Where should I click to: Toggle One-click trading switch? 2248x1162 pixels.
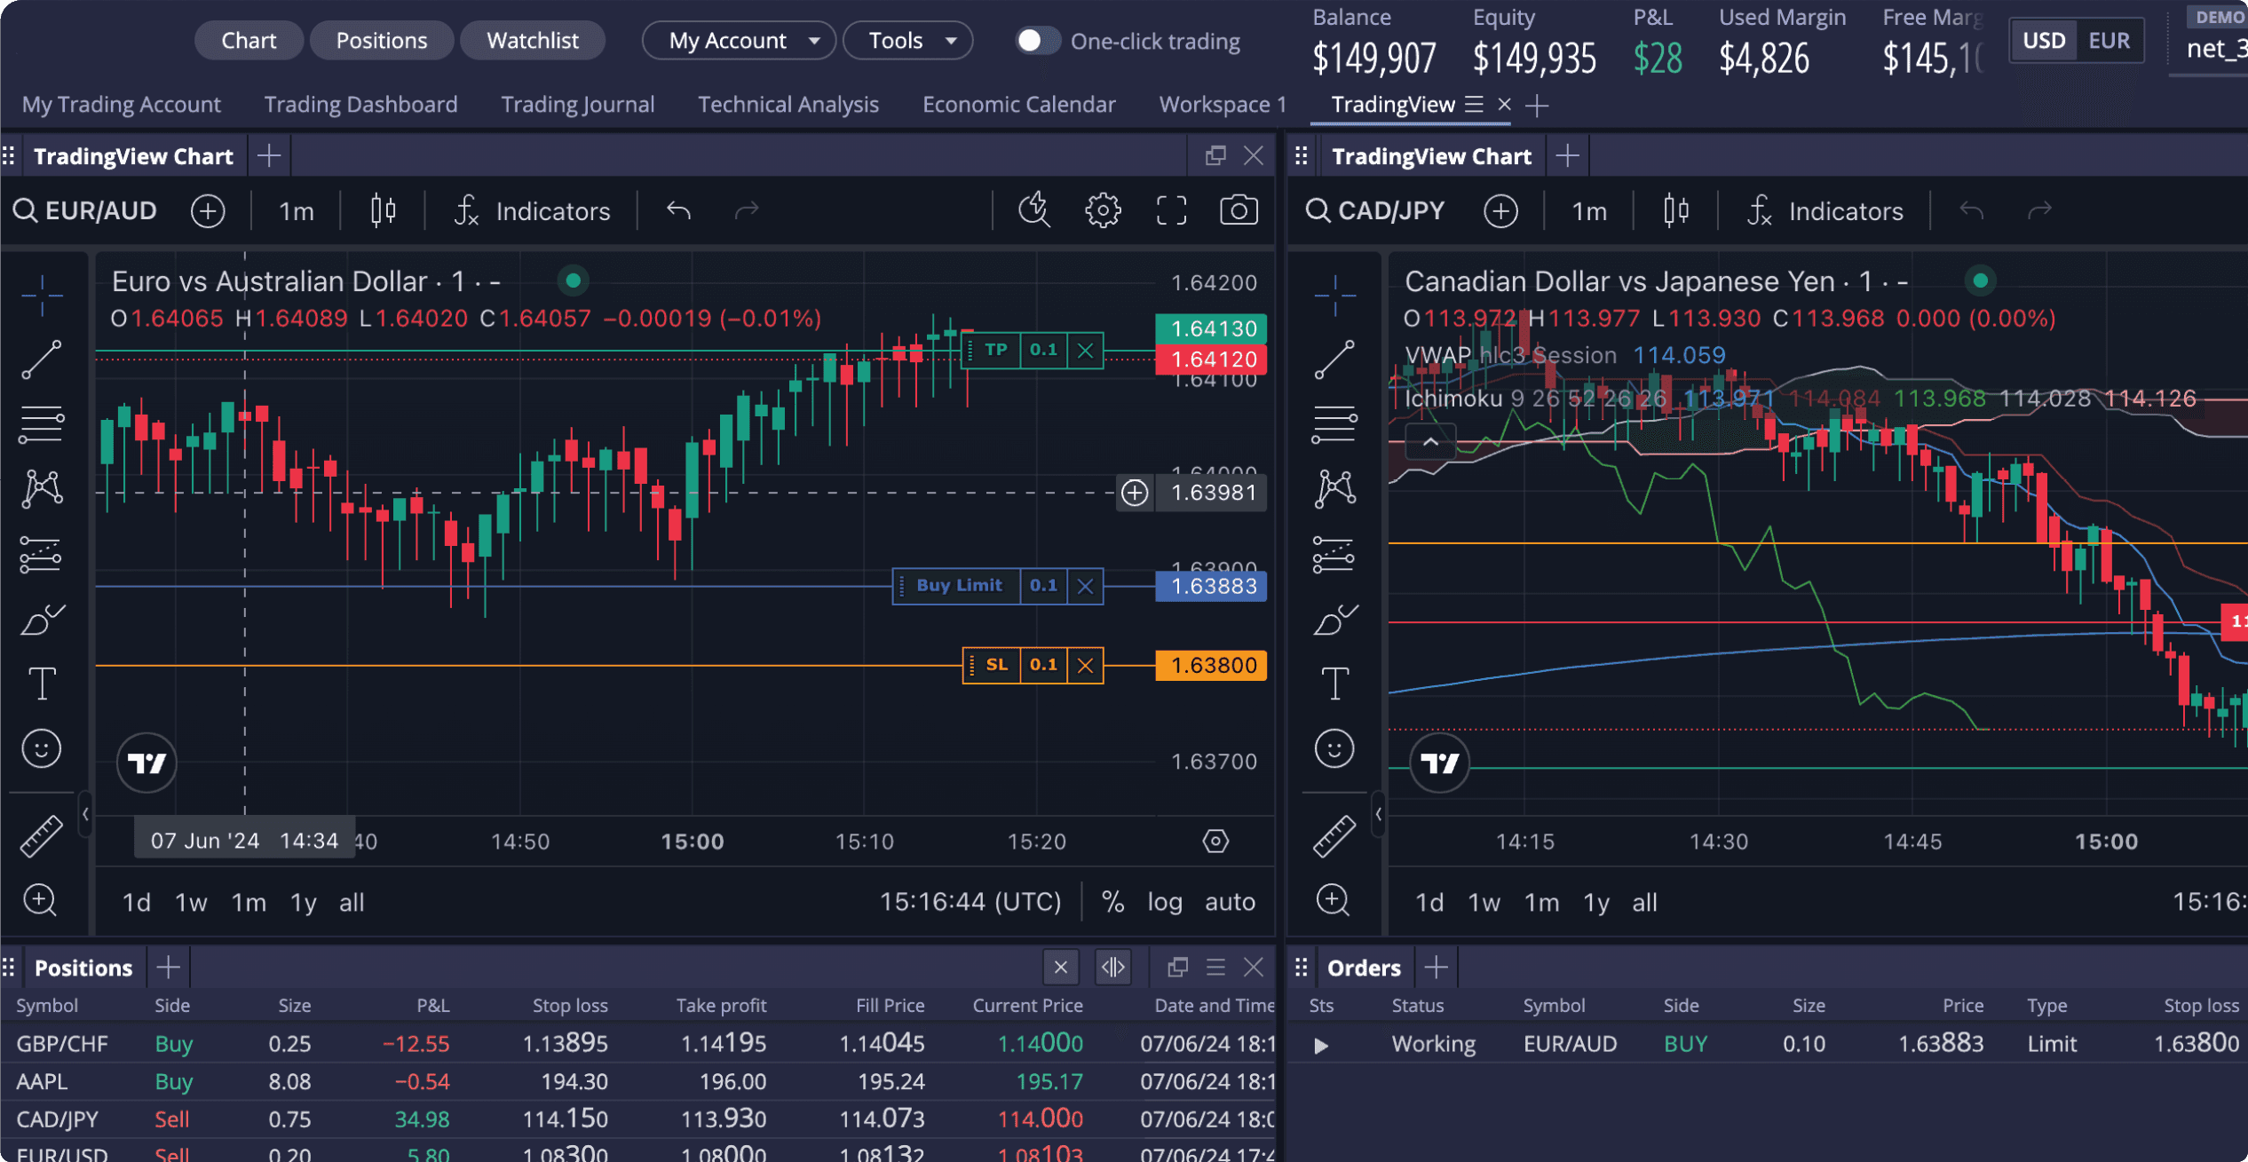pyautogui.click(x=1035, y=41)
